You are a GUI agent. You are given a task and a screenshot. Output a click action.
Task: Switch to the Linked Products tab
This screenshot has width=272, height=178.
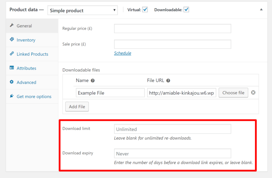(32, 54)
